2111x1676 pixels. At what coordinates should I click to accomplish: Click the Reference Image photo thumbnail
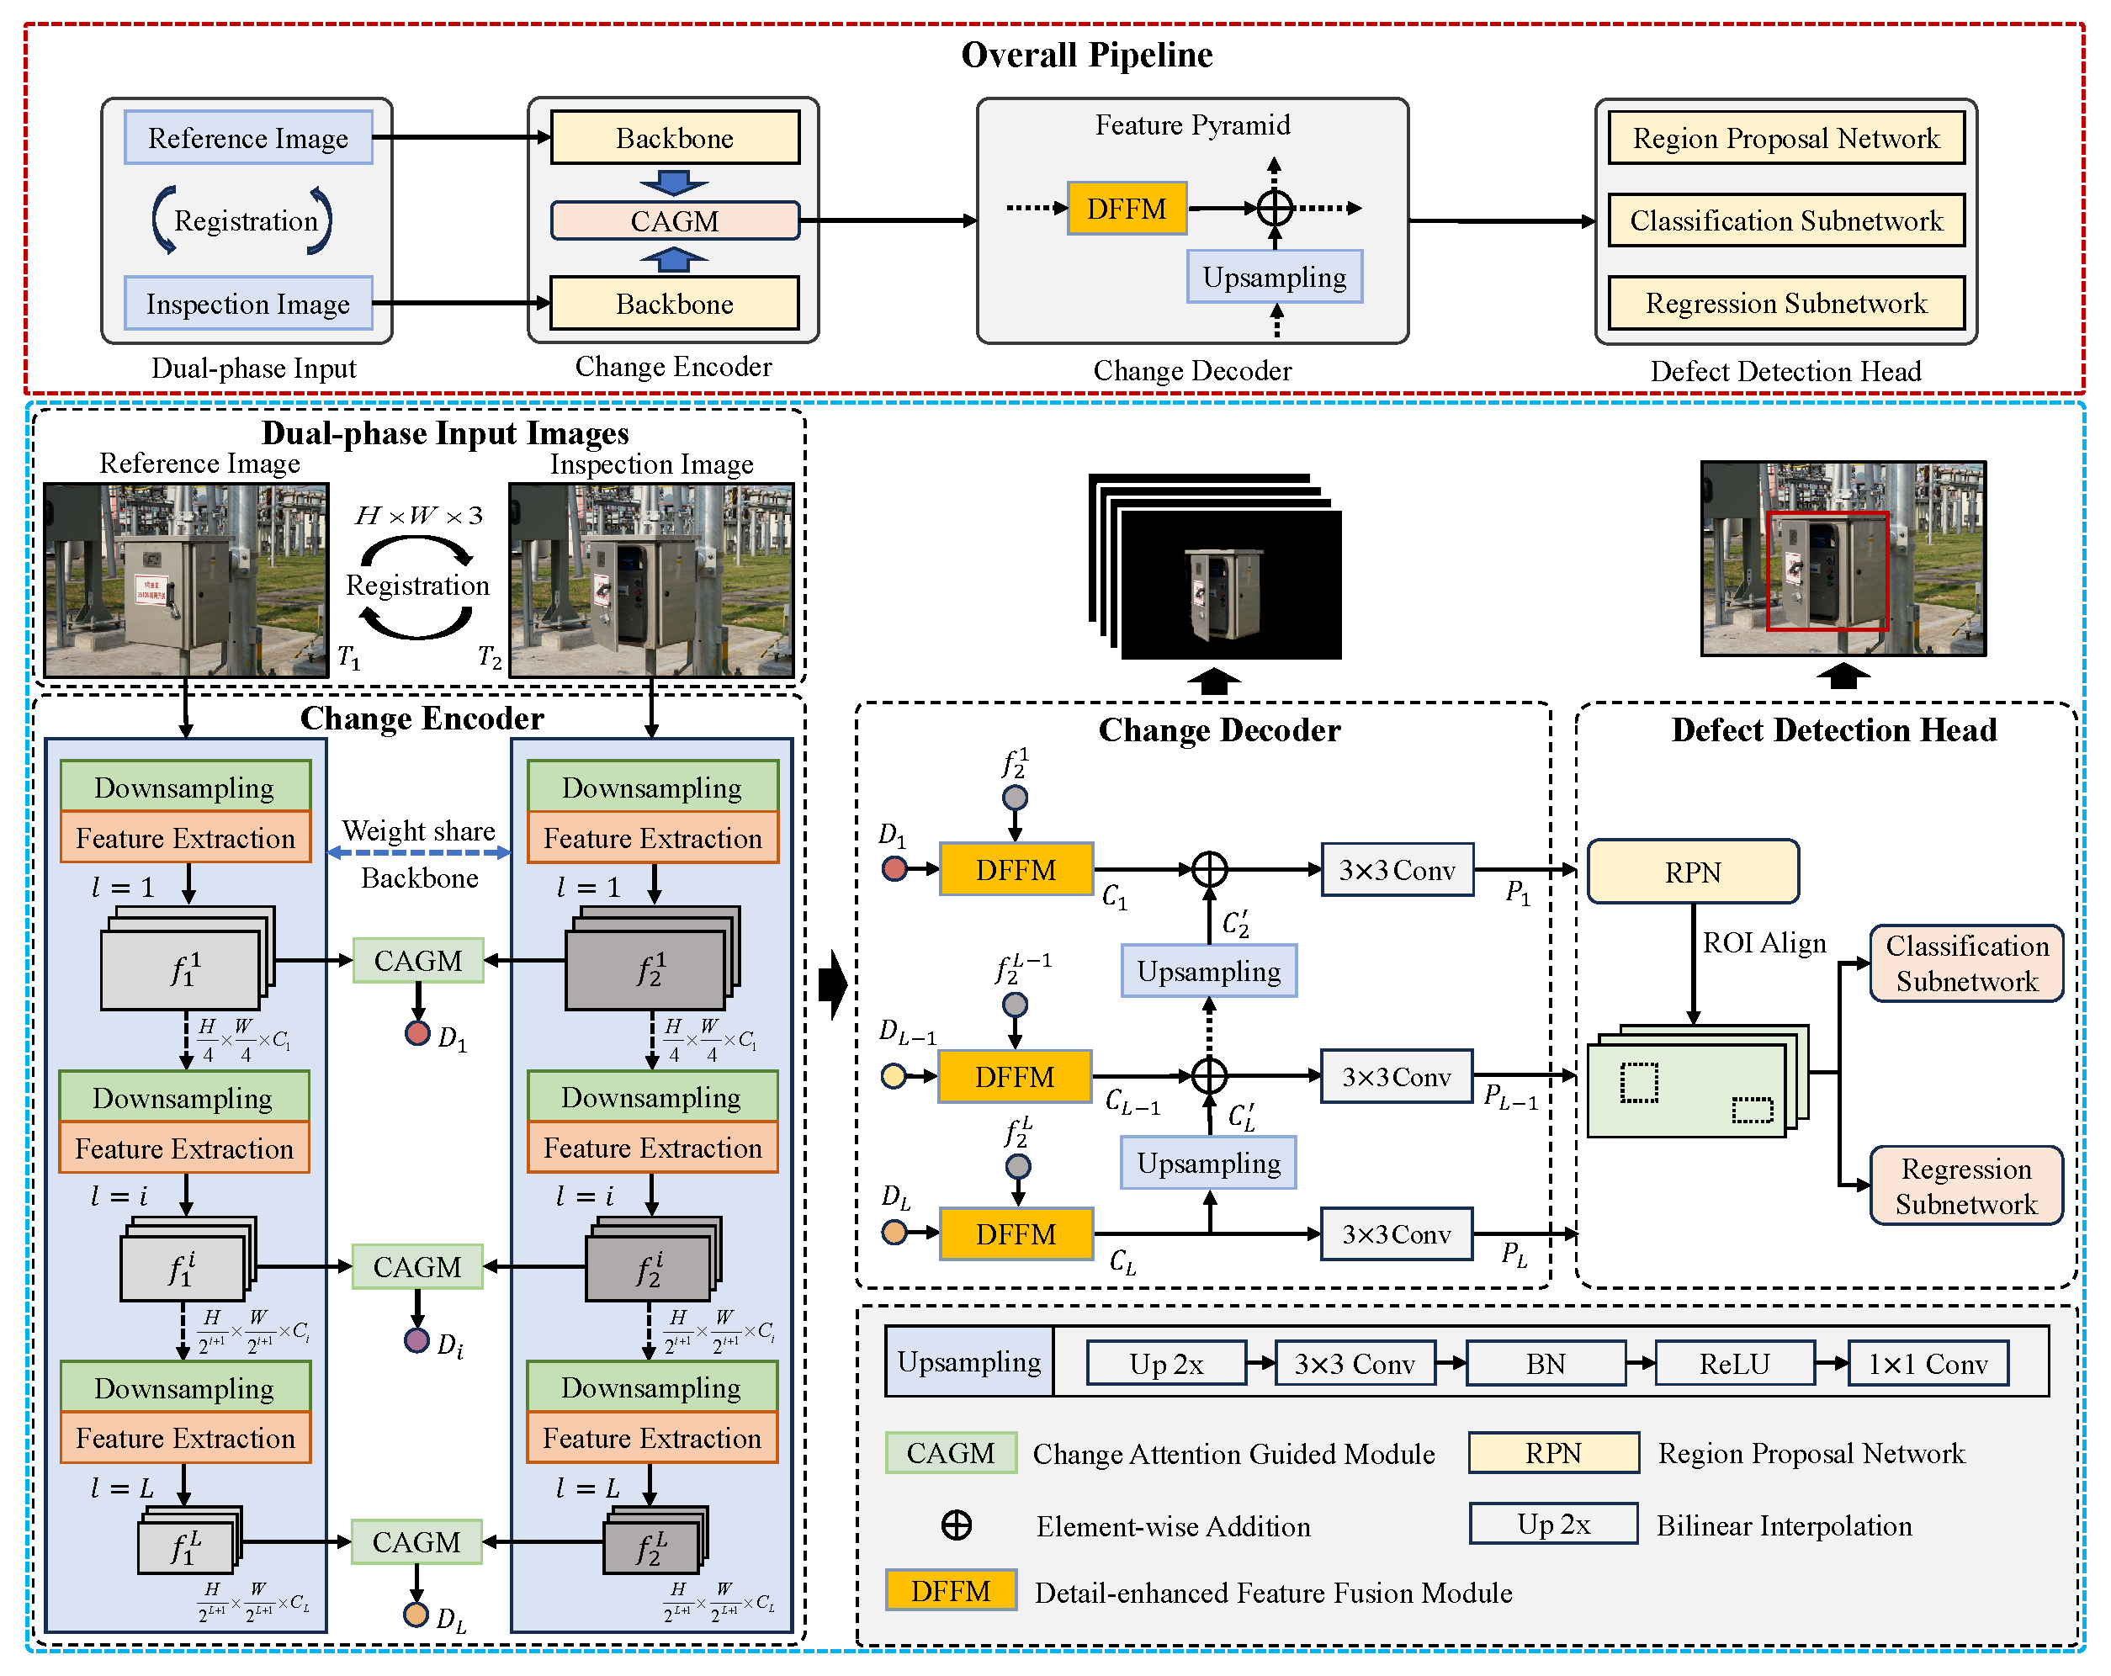coord(186,580)
